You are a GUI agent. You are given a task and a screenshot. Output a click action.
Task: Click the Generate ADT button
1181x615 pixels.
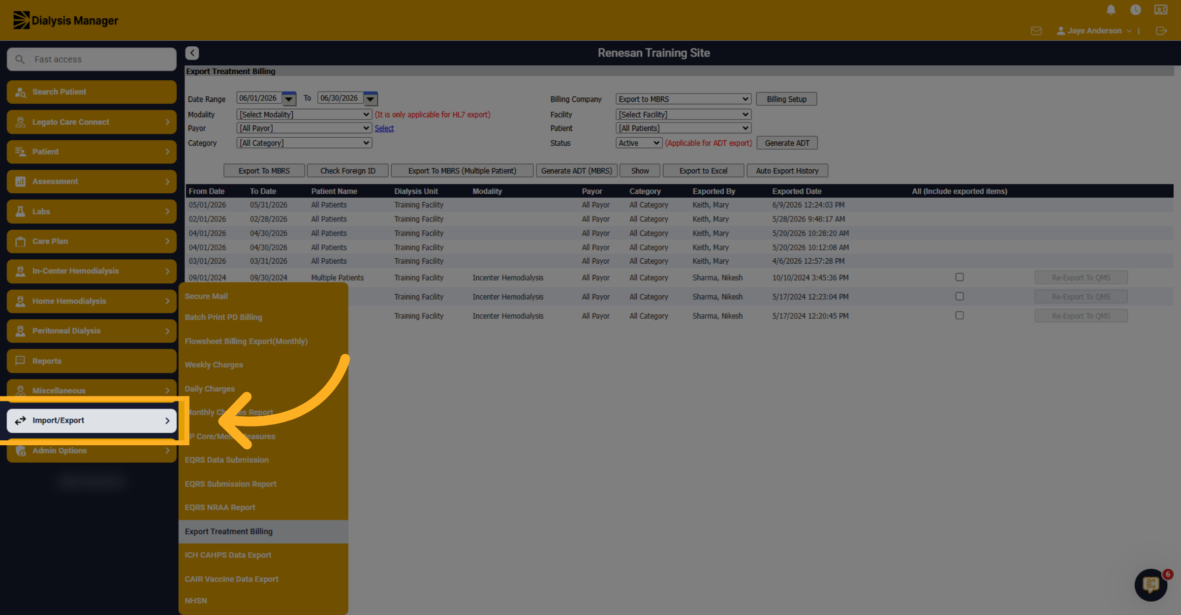point(787,143)
